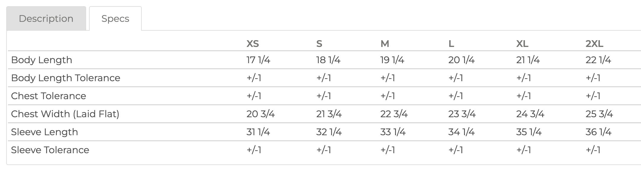Switch to the Description tab
The width and height of the screenshot is (641, 173).
point(46,19)
